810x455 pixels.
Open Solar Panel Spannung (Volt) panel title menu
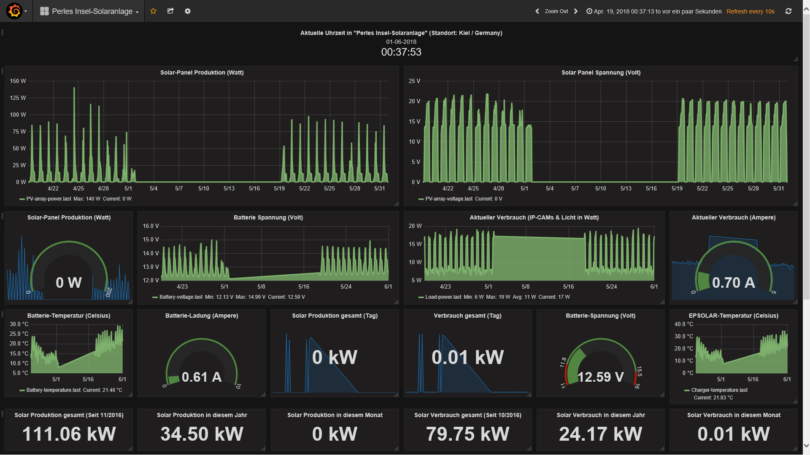point(601,72)
